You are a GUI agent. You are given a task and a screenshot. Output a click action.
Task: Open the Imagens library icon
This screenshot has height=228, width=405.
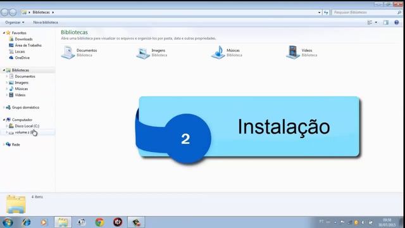(143, 53)
